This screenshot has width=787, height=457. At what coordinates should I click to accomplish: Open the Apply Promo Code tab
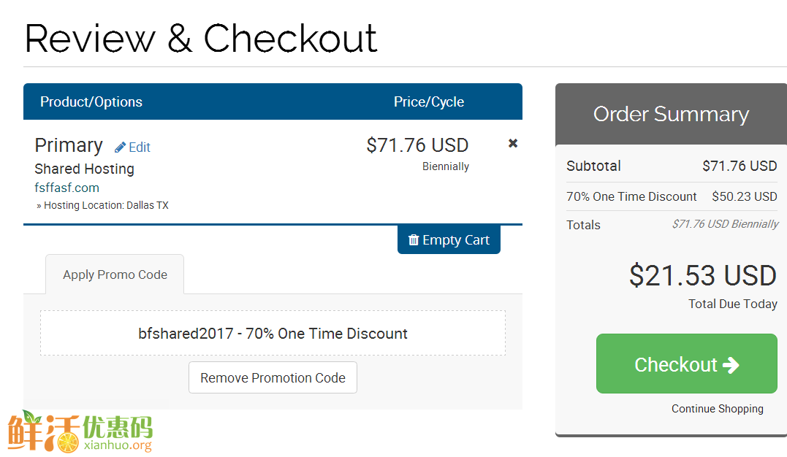click(x=115, y=274)
